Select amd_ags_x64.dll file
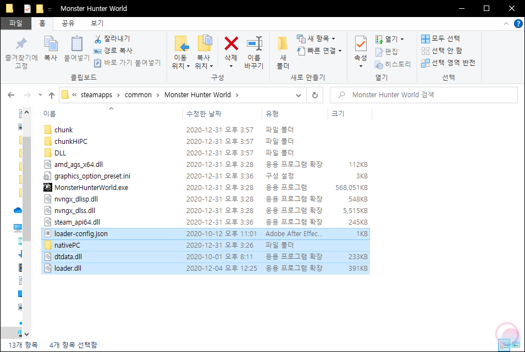 coord(206,164)
